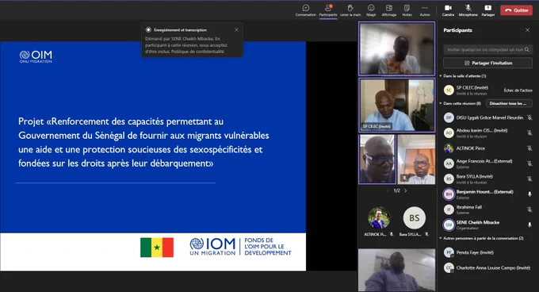539x292 pixels.
Task: Select video tile of man with dark glasses
Action: tap(377, 159)
